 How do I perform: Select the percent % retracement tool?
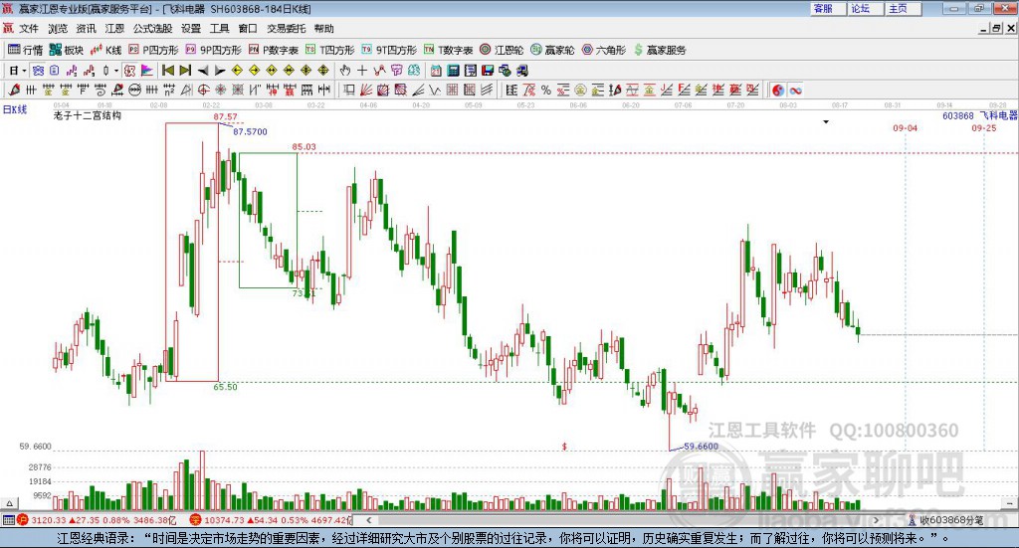pos(546,91)
